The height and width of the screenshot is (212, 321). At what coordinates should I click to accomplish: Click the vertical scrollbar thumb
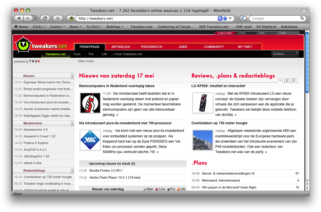click(307, 62)
